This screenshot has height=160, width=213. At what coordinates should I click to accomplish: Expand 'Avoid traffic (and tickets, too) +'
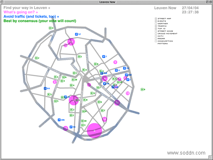(x=31, y=17)
